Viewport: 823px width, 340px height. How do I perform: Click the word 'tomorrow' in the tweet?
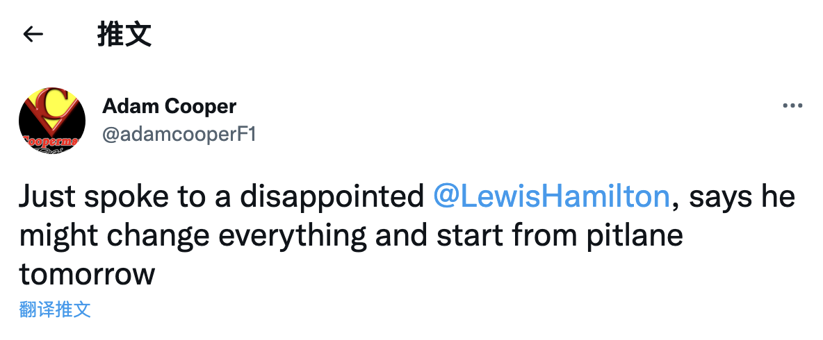(x=87, y=275)
